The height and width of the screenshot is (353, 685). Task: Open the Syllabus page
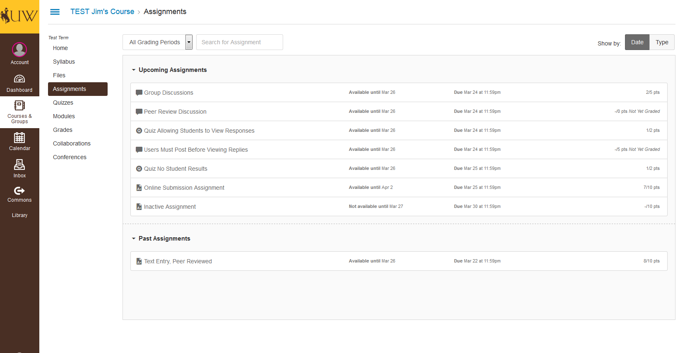click(x=64, y=62)
